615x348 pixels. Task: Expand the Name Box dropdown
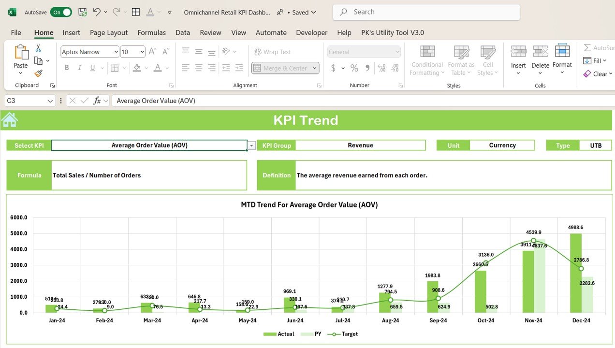[50, 101]
